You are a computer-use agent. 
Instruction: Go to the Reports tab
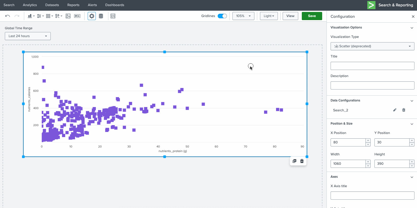point(73,5)
